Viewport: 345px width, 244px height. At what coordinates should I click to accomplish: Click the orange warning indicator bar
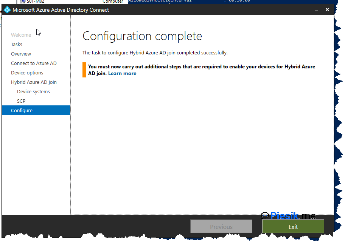tap(84, 70)
